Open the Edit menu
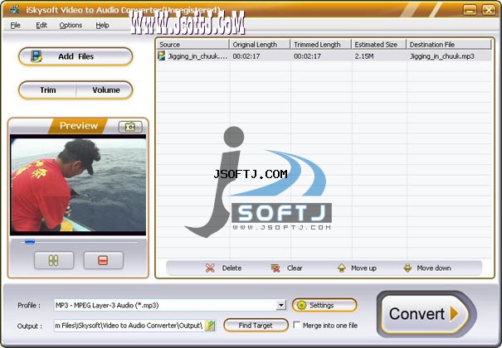This screenshot has height=348, width=502. point(41,25)
